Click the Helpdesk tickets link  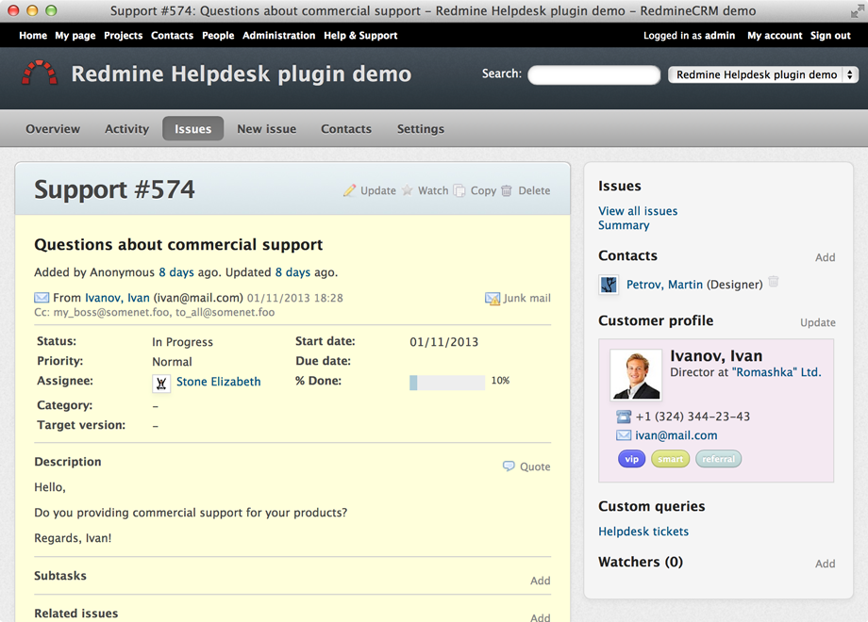coord(643,532)
